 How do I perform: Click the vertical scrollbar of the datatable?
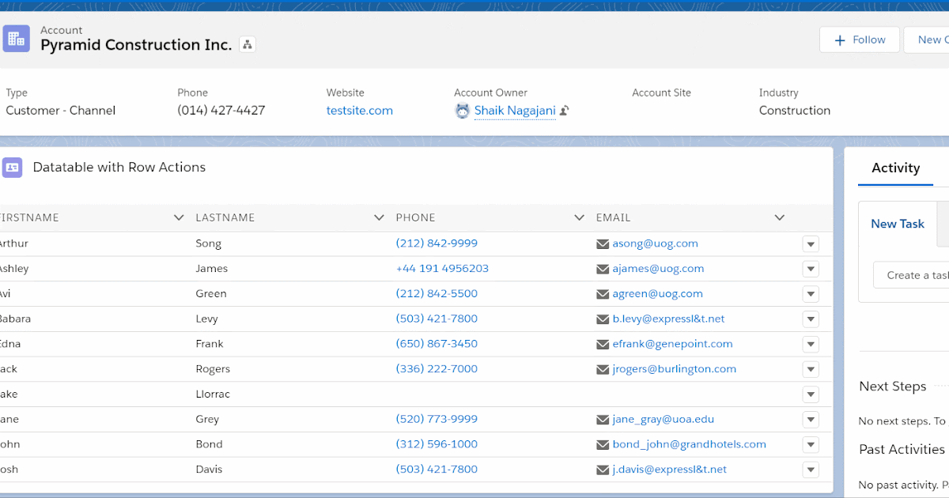point(828,356)
